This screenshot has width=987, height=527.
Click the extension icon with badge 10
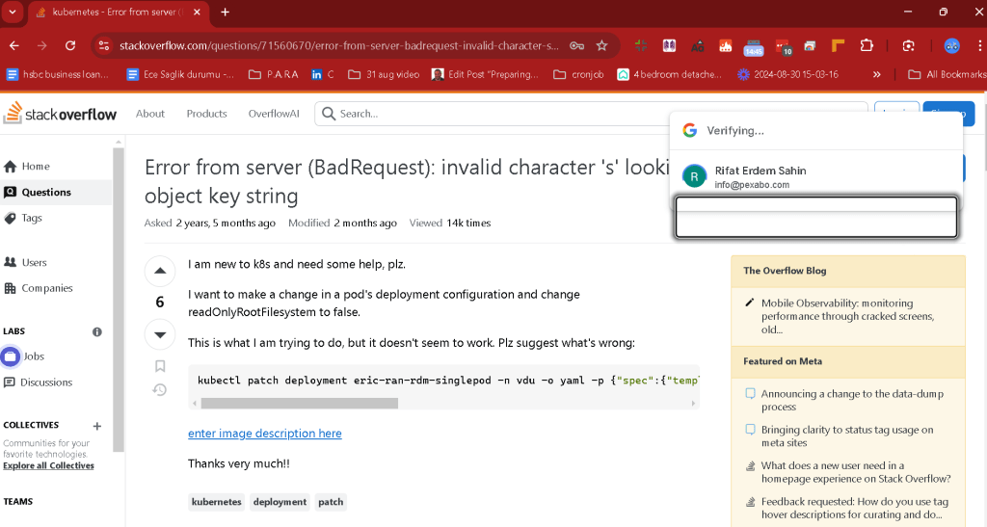783,46
